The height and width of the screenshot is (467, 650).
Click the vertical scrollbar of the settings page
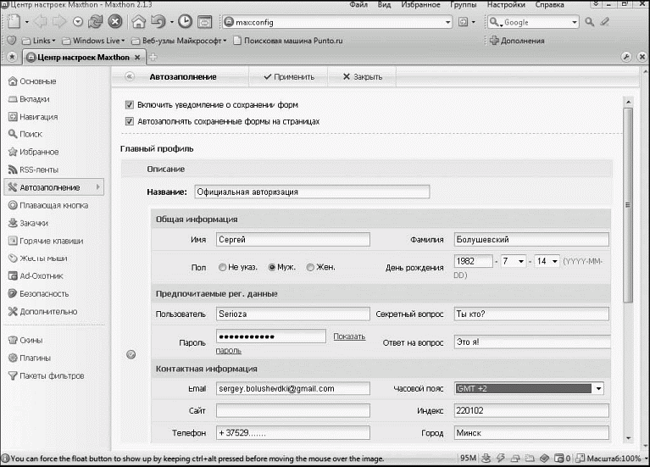click(628, 203)
